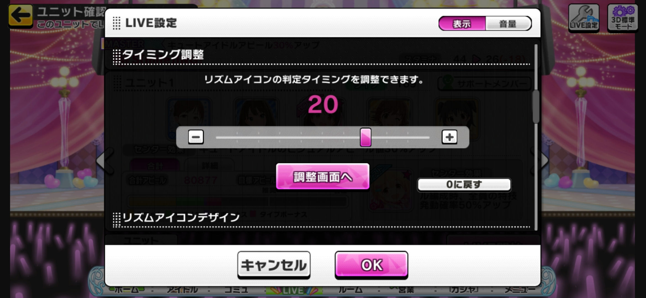Decrease timing with the minus button
The width and height of the screenshot is (646, 298).
point(196,137)
